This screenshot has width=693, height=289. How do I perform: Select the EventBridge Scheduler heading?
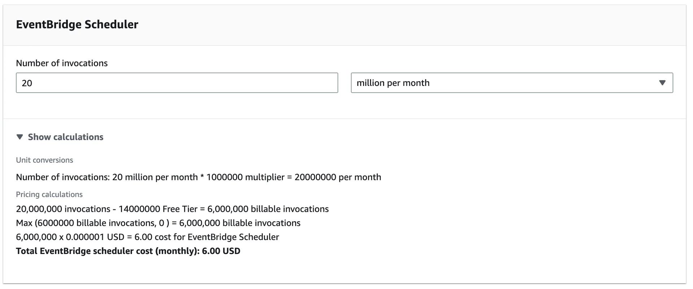[77, 24]
